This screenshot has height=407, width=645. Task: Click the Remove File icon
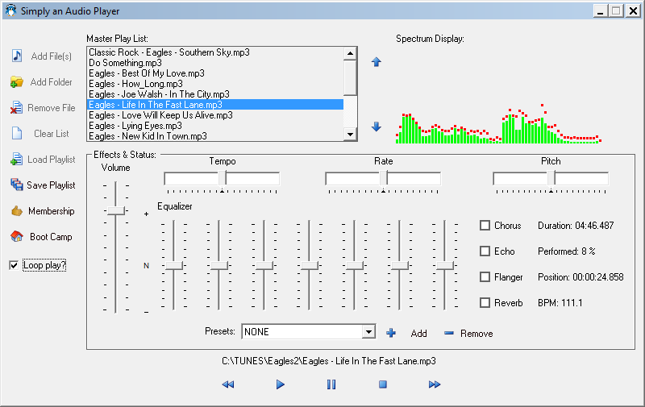(x=16, y=108)
